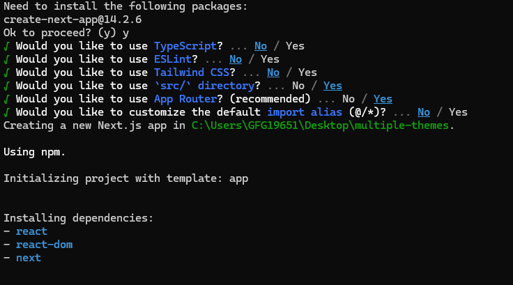Choose No for the App Router prompt
The height and width of the screenshot is (285, 513).
click(x=349, y=99)
